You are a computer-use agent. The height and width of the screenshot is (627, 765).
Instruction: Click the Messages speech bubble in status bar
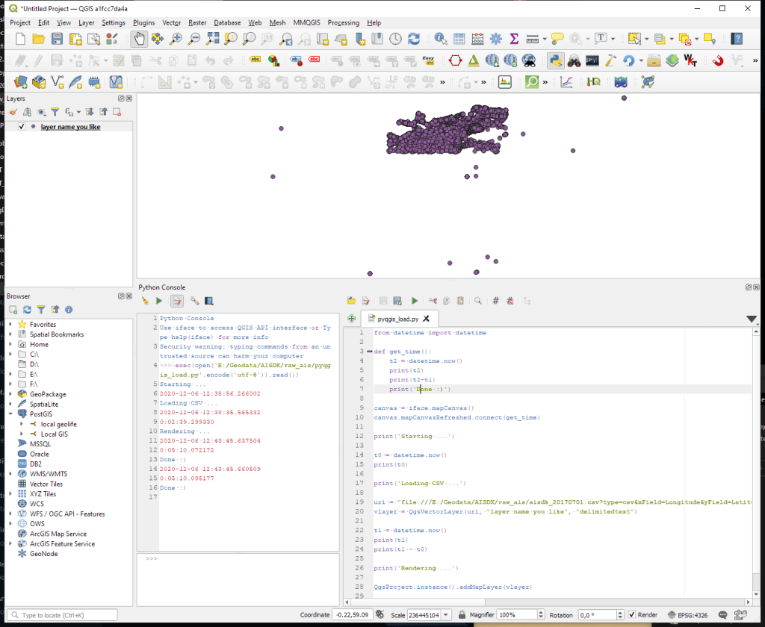(x=723, y=615)
